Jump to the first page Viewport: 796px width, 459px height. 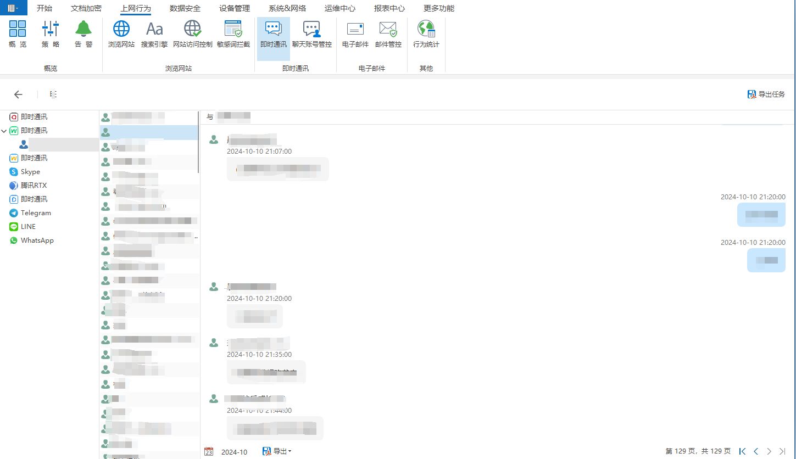743,451
